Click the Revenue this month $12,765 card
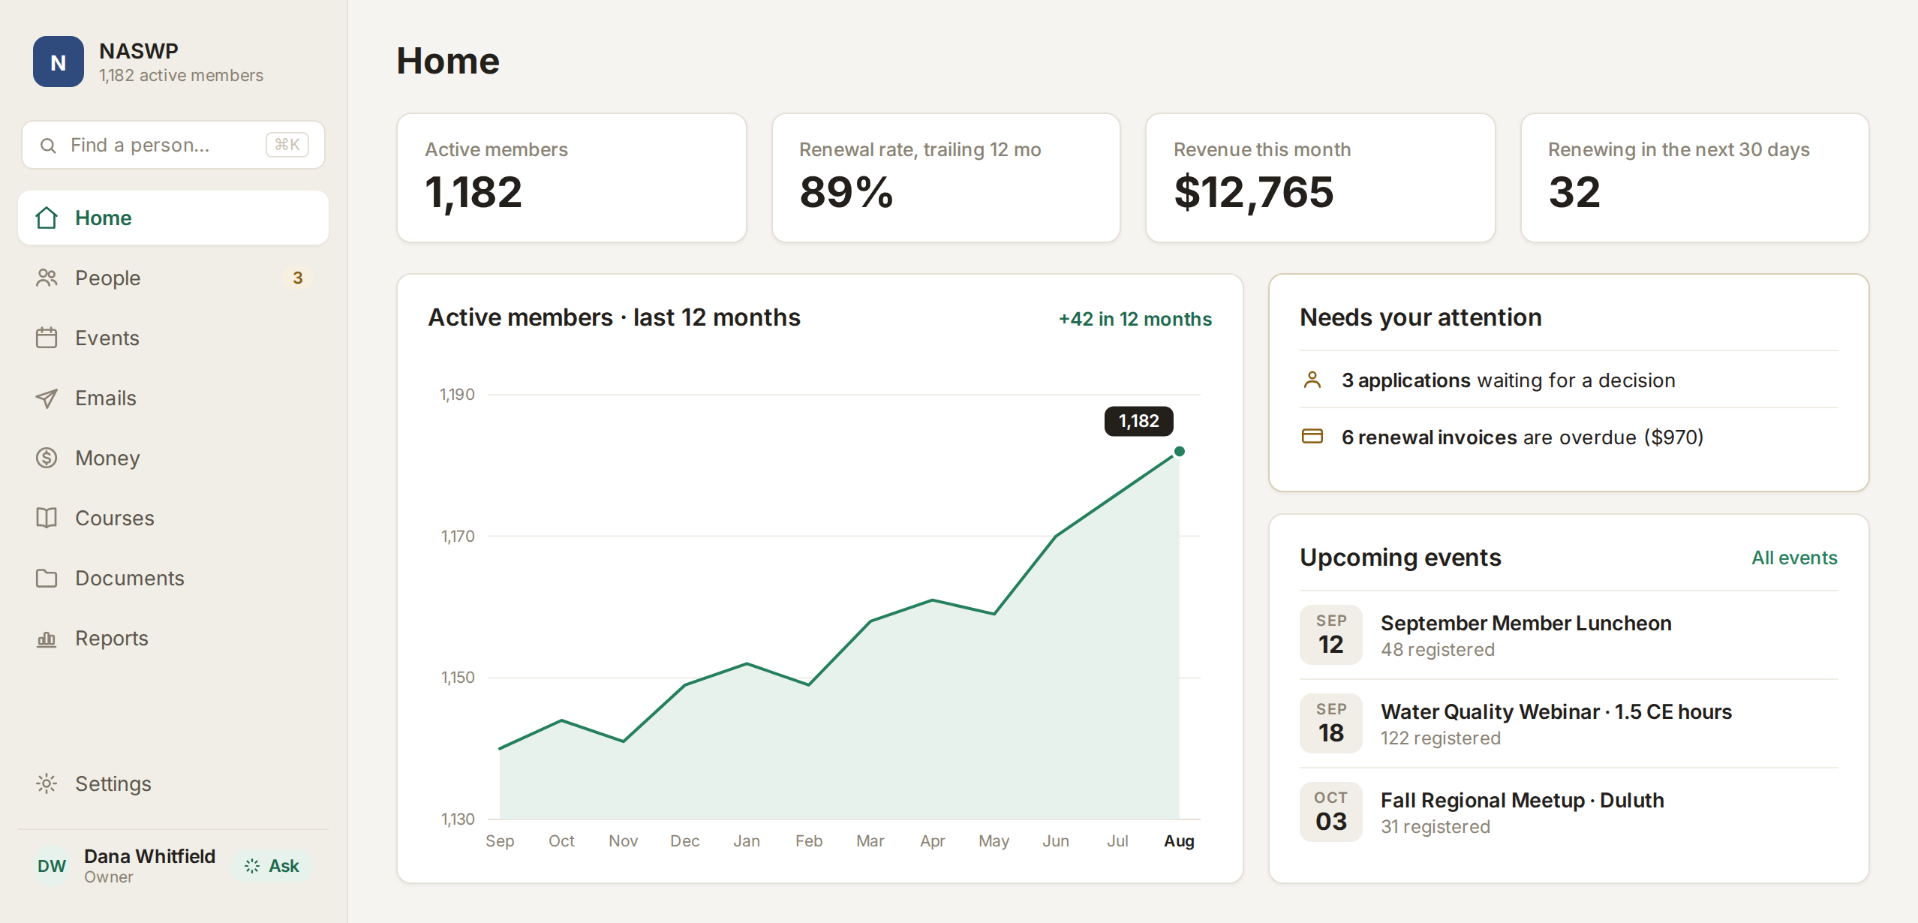Image resolution: width=1918 pixels, height=923 pixels. 1321,178
